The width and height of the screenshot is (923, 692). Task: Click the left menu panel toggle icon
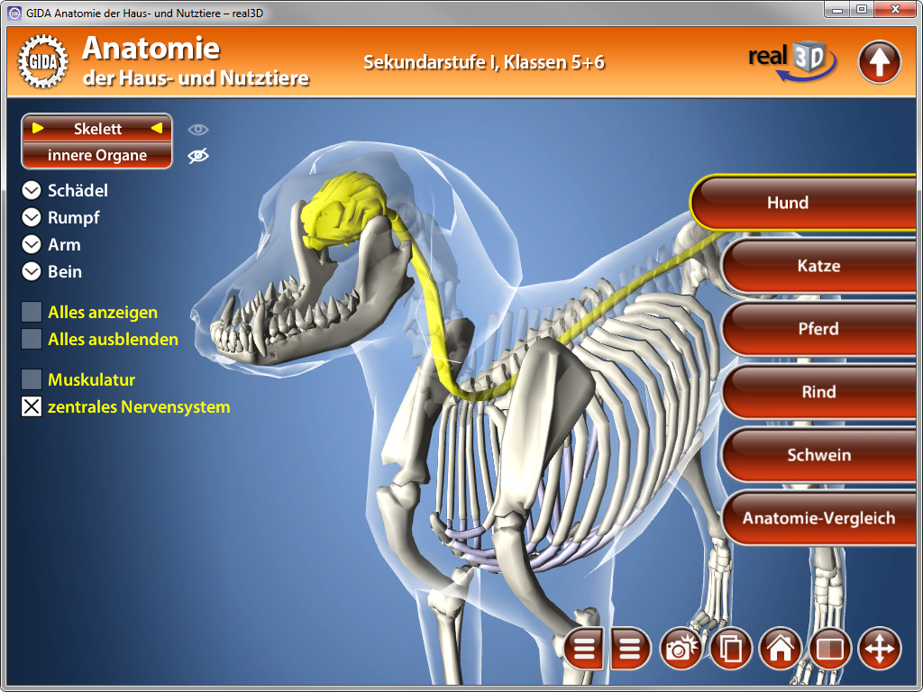point(585,649)
